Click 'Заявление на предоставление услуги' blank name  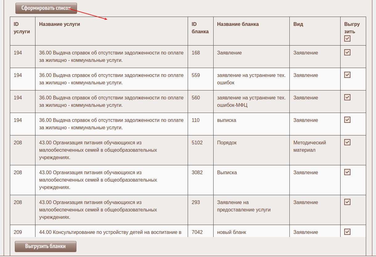point(243,206)
